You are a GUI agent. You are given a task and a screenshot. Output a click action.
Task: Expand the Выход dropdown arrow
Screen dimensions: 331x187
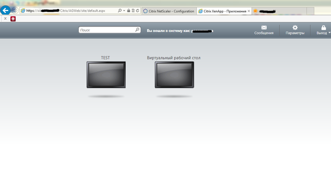[329, 33]
